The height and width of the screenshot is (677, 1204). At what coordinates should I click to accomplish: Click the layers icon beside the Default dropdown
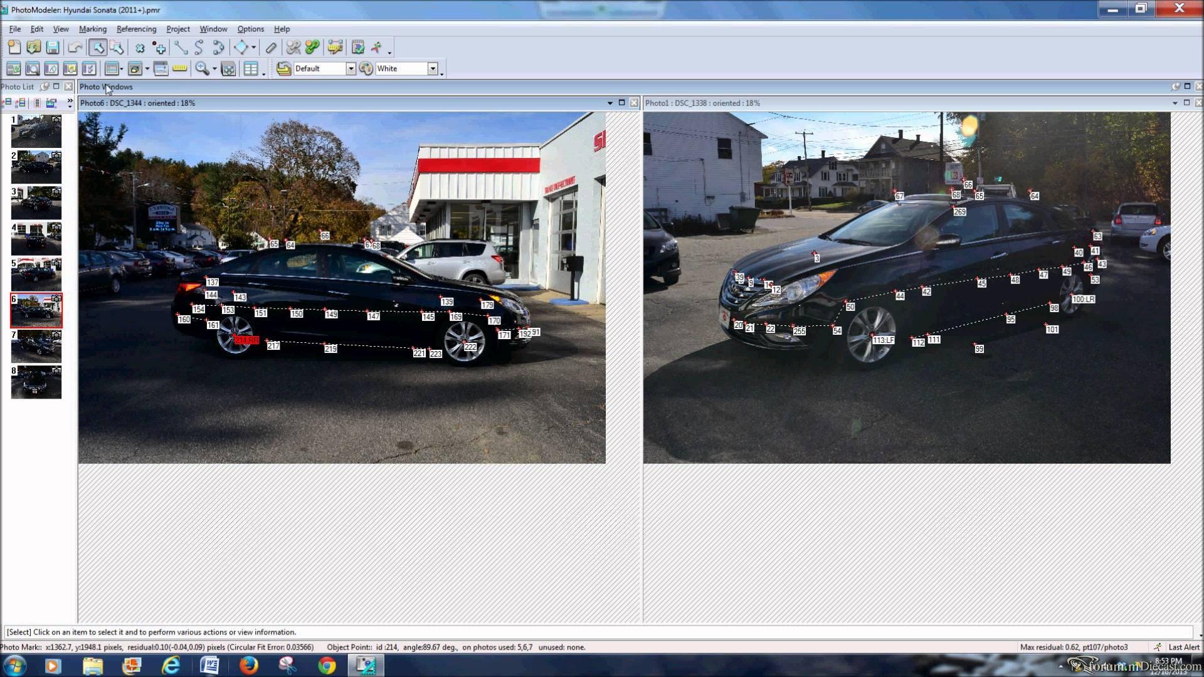[x=283, y=69]
